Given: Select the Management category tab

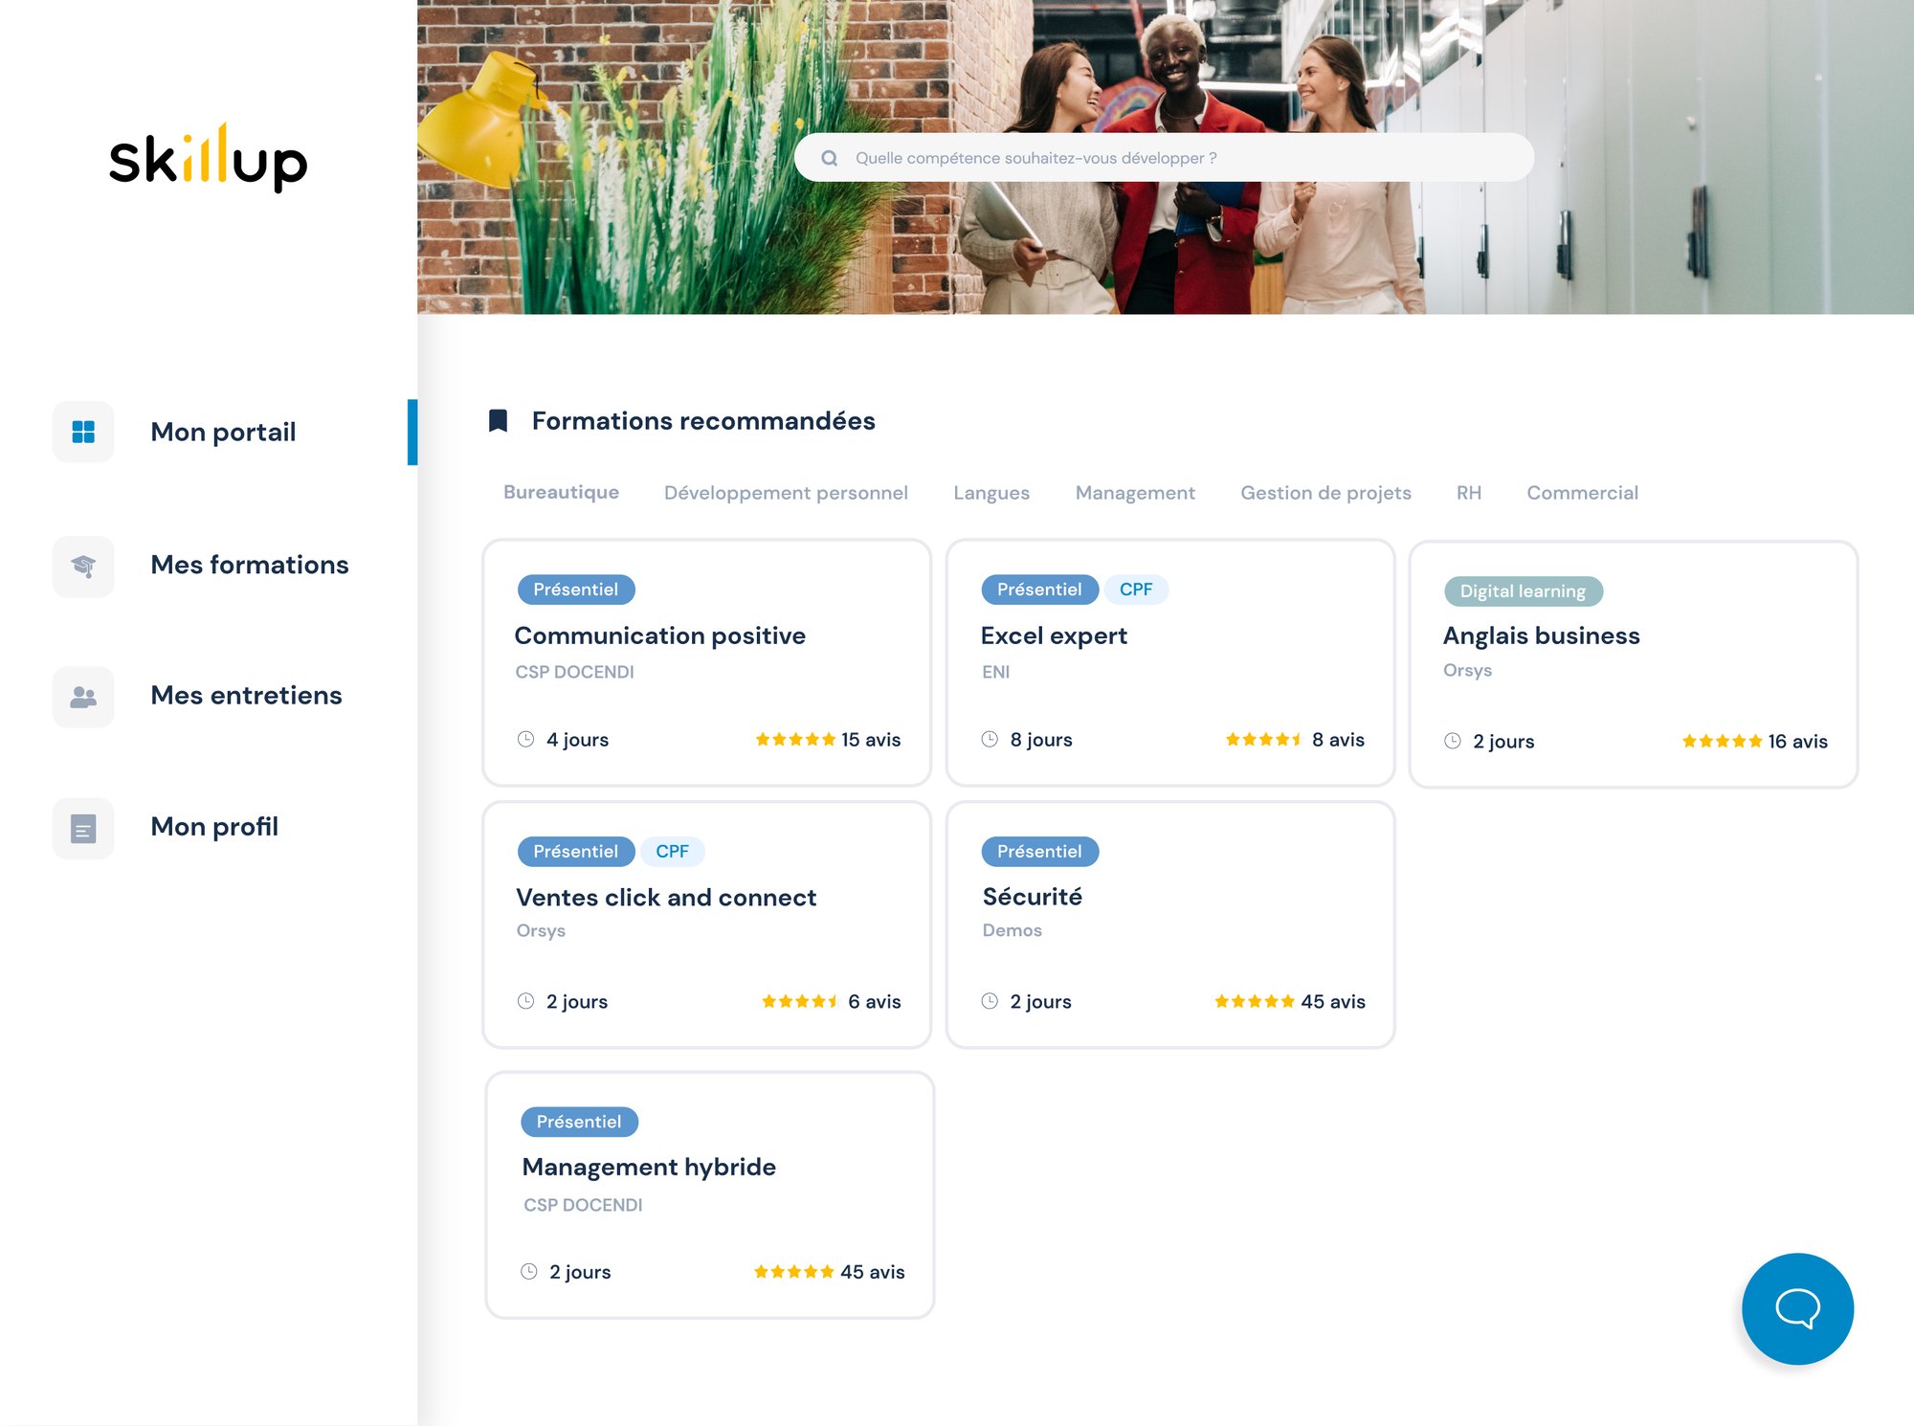Looking at the screenshot, I should pos(1135,493).
